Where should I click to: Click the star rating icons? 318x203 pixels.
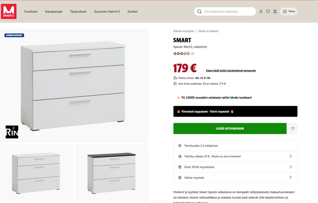point(182,54)
